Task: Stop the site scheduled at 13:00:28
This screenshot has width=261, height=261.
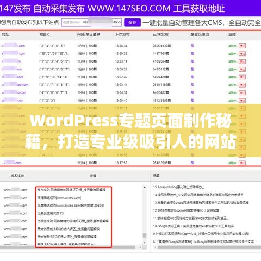Action: click(242, 69)
